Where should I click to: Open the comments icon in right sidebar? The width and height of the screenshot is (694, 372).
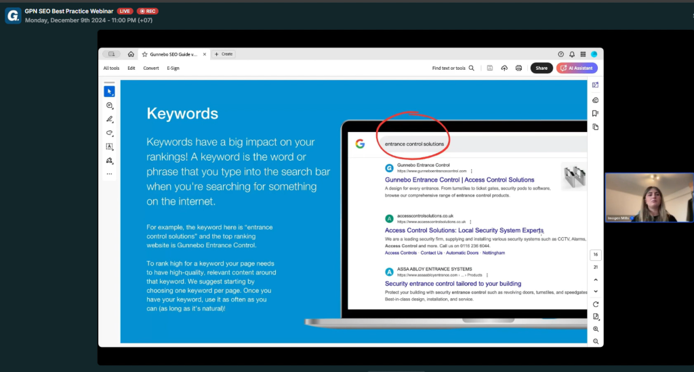coord(595,100)
